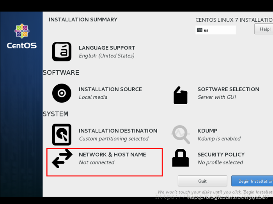Open the KDUMP label
Image resolution: width=273 pixels, height=204 pixels.
[x=207, y=131]
